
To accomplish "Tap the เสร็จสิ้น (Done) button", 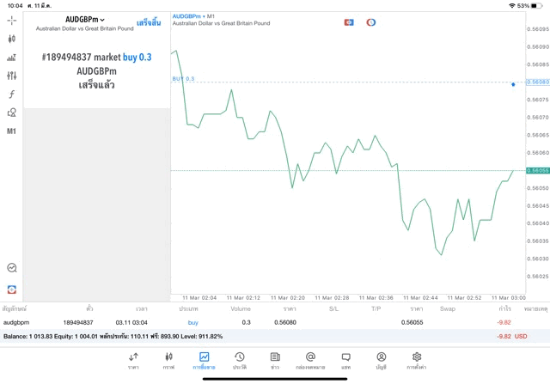I will tap(149, 22).
